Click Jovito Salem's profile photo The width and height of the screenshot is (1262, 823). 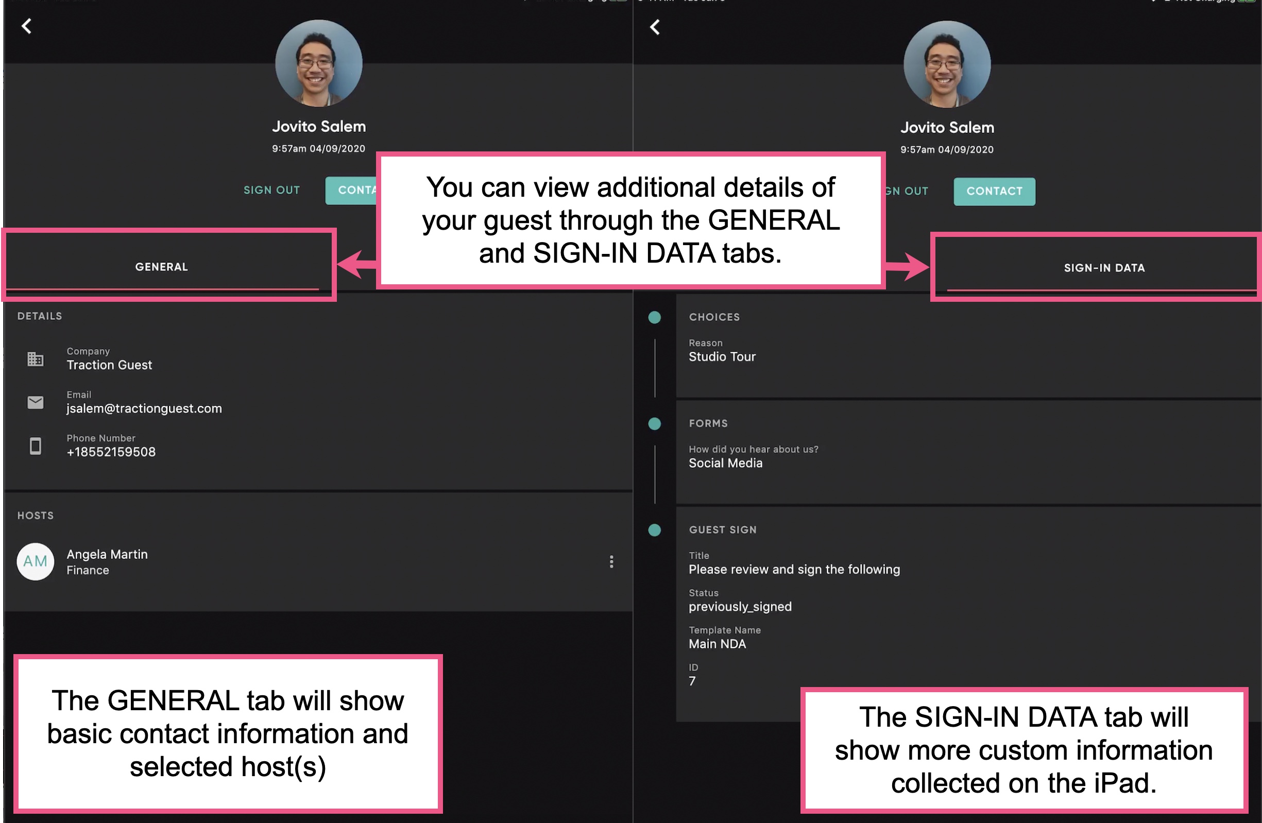point(319,63)
